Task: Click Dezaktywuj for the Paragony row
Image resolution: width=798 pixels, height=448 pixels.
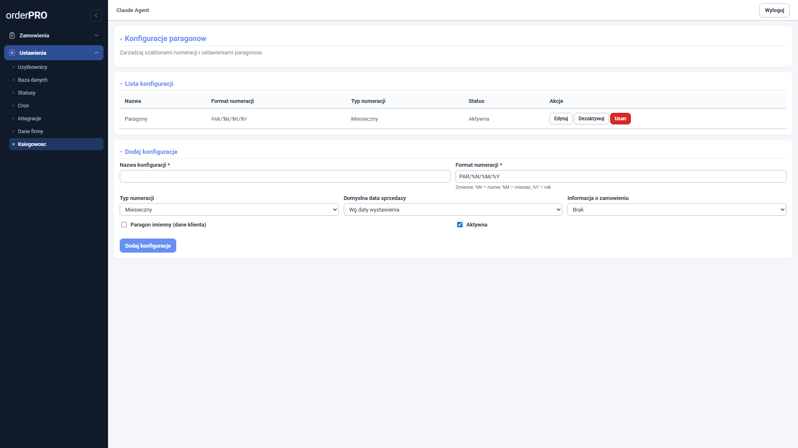Action: [591, 119]
